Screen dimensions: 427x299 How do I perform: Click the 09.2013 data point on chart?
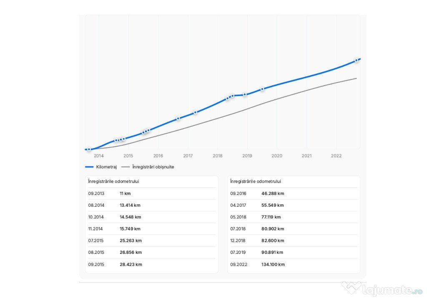[89, 149]
